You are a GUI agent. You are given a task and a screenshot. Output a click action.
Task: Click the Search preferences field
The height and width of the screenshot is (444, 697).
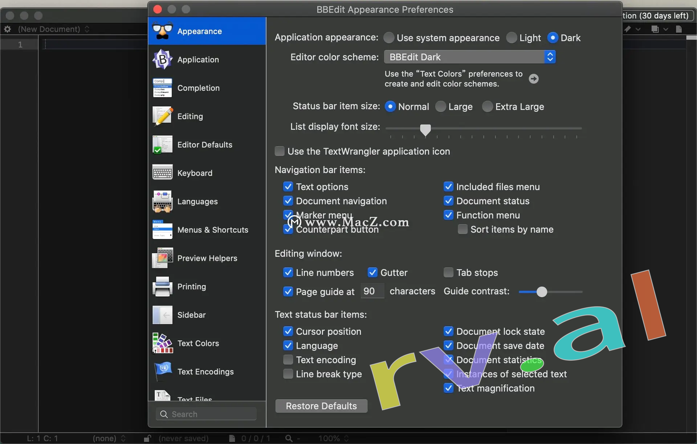(206, 414)
